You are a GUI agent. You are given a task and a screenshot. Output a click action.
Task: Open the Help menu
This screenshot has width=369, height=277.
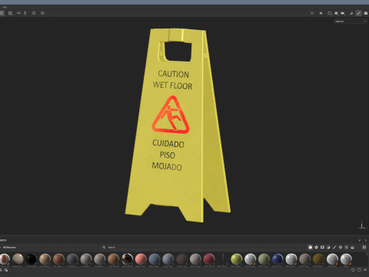click(5, 7)
